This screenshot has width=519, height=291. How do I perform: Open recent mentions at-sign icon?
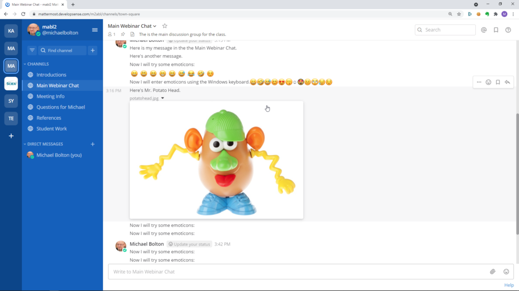(x=484, y=30)
